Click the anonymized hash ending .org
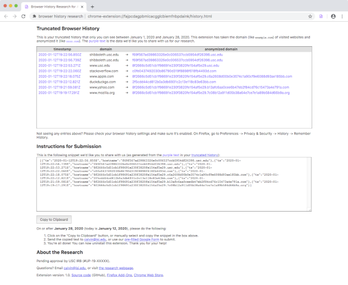Viewport: 348px width, 285px height. pos(211,93)
